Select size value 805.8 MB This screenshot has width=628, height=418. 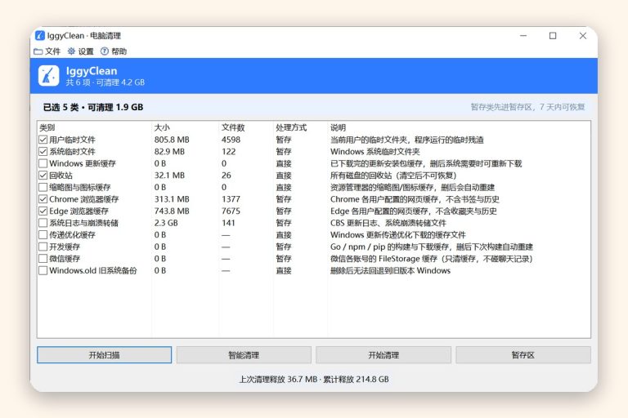tap(172, 140)
